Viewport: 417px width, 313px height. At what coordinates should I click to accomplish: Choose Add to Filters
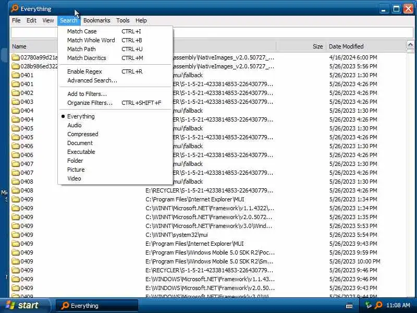point(115,94)
